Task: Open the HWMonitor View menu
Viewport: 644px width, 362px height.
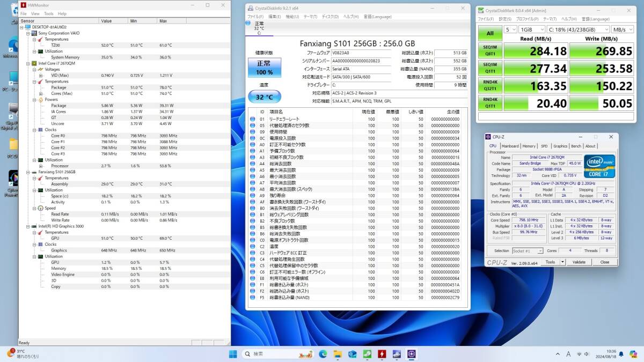Action: tap(35, 13)
